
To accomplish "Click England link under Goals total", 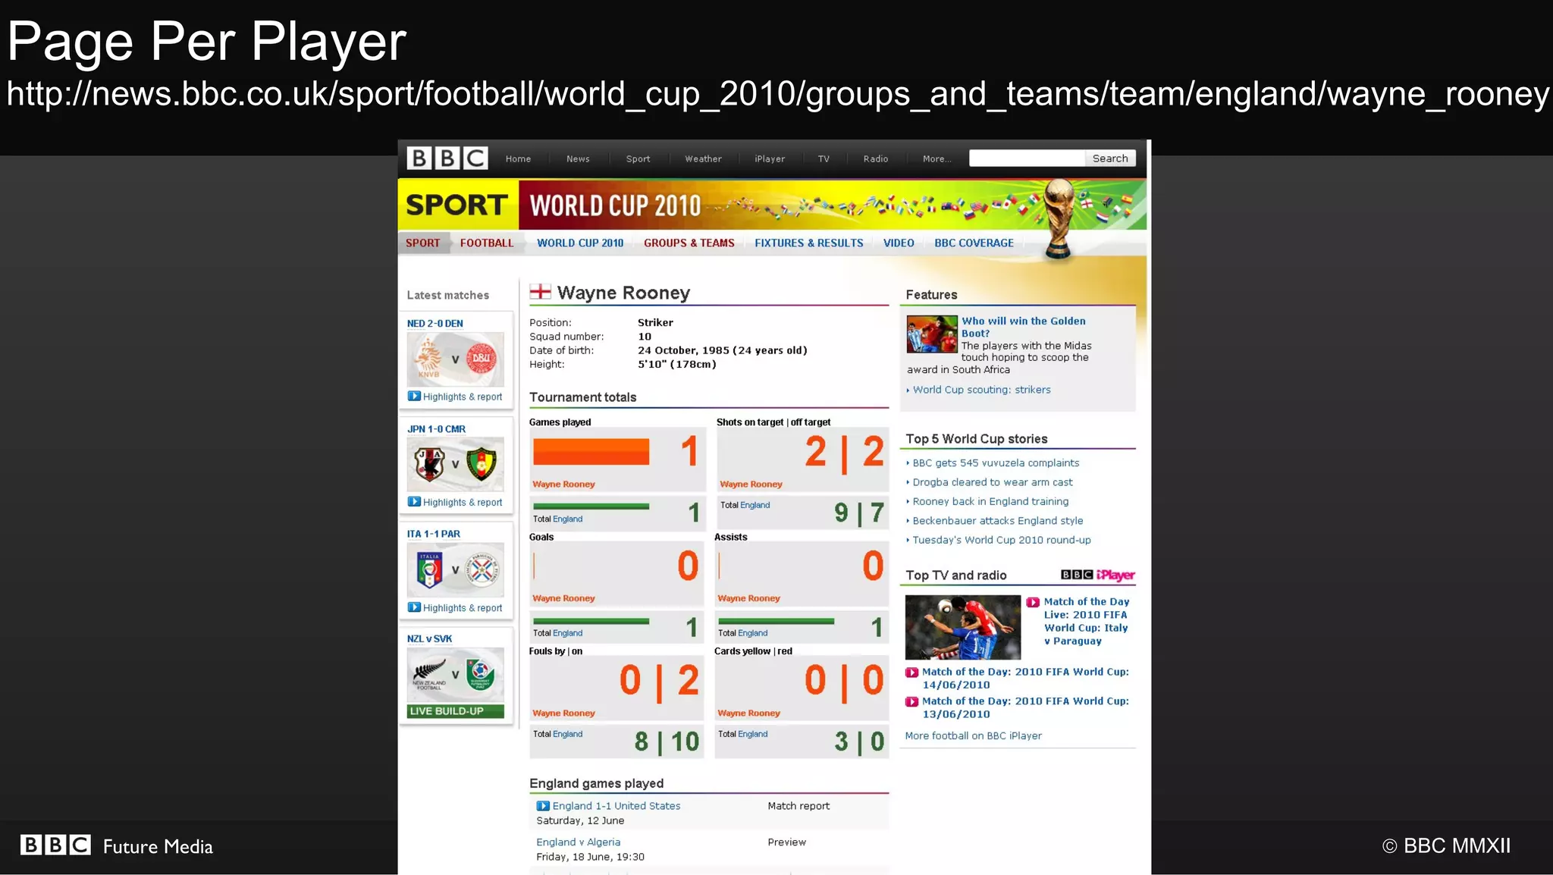I will point(567,633).
